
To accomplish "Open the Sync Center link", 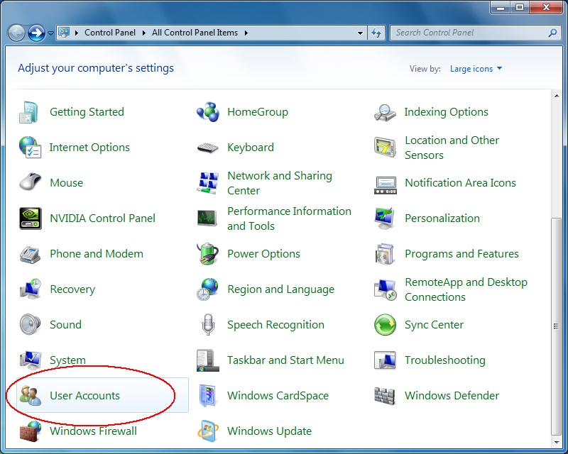I will tap(434, 325).
